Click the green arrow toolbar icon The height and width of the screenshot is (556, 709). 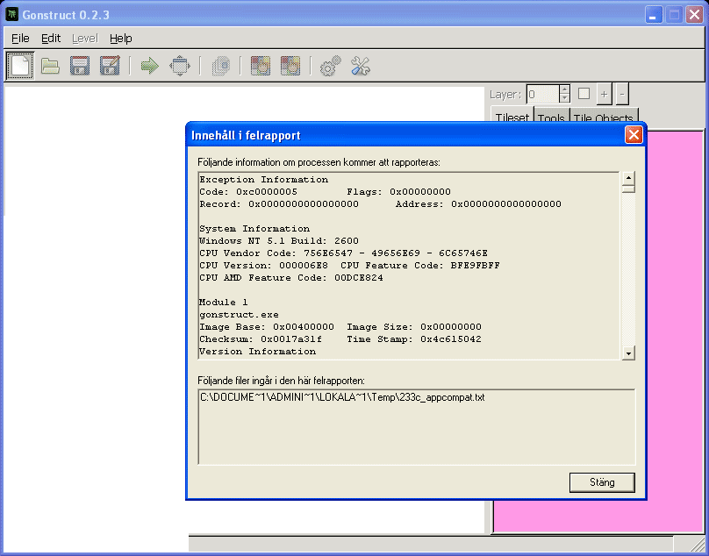click(149, 66)
